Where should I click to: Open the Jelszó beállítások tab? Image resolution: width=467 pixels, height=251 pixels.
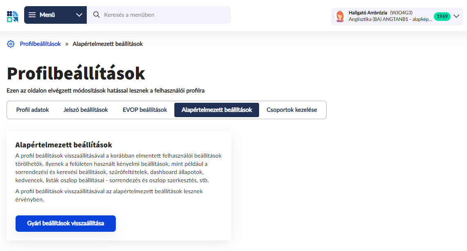86,110
